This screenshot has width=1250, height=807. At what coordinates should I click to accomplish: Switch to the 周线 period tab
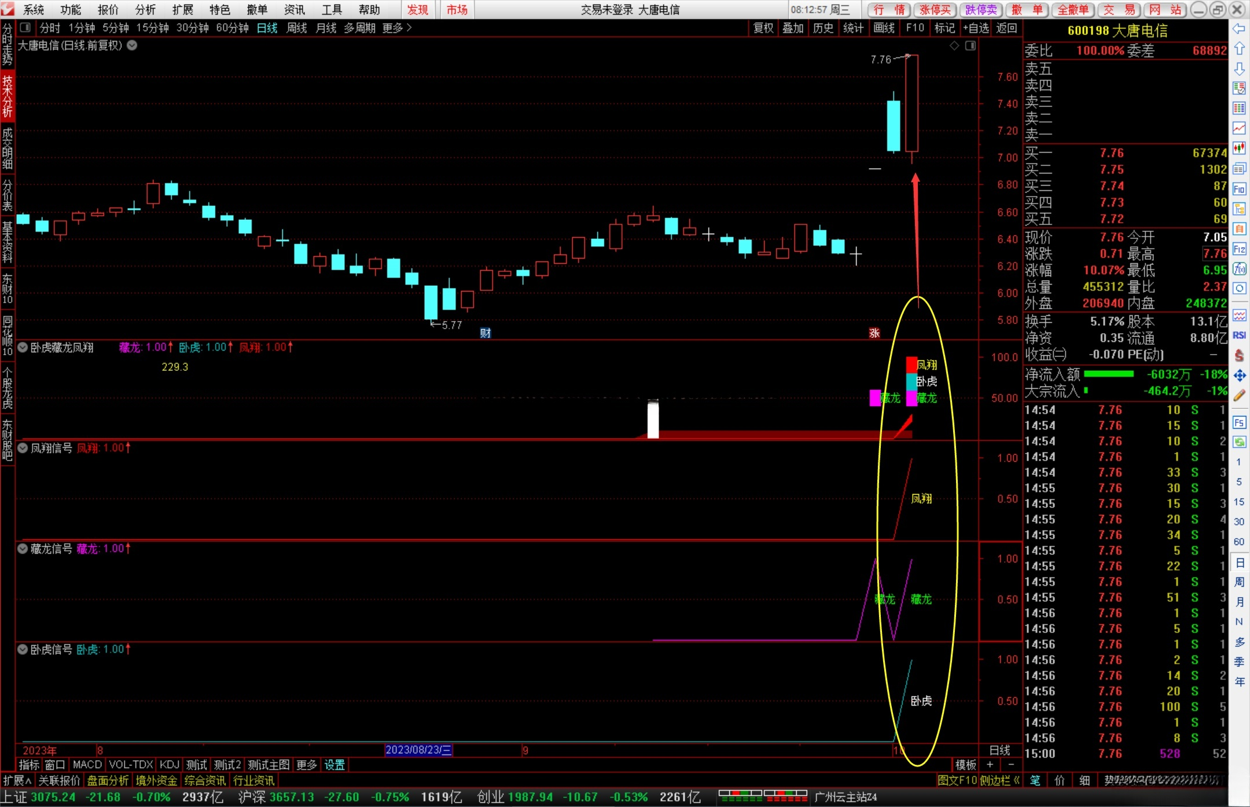(x=296, y=28)
